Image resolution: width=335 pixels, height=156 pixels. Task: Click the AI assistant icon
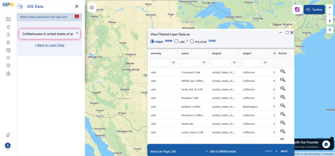pyautogui.click(x=297, y=9)
